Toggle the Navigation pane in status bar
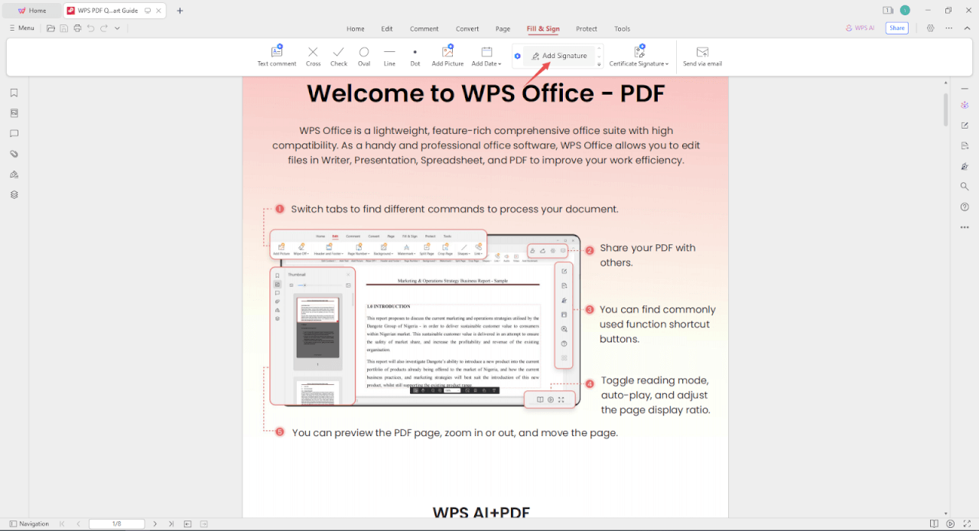 [29, 524]
